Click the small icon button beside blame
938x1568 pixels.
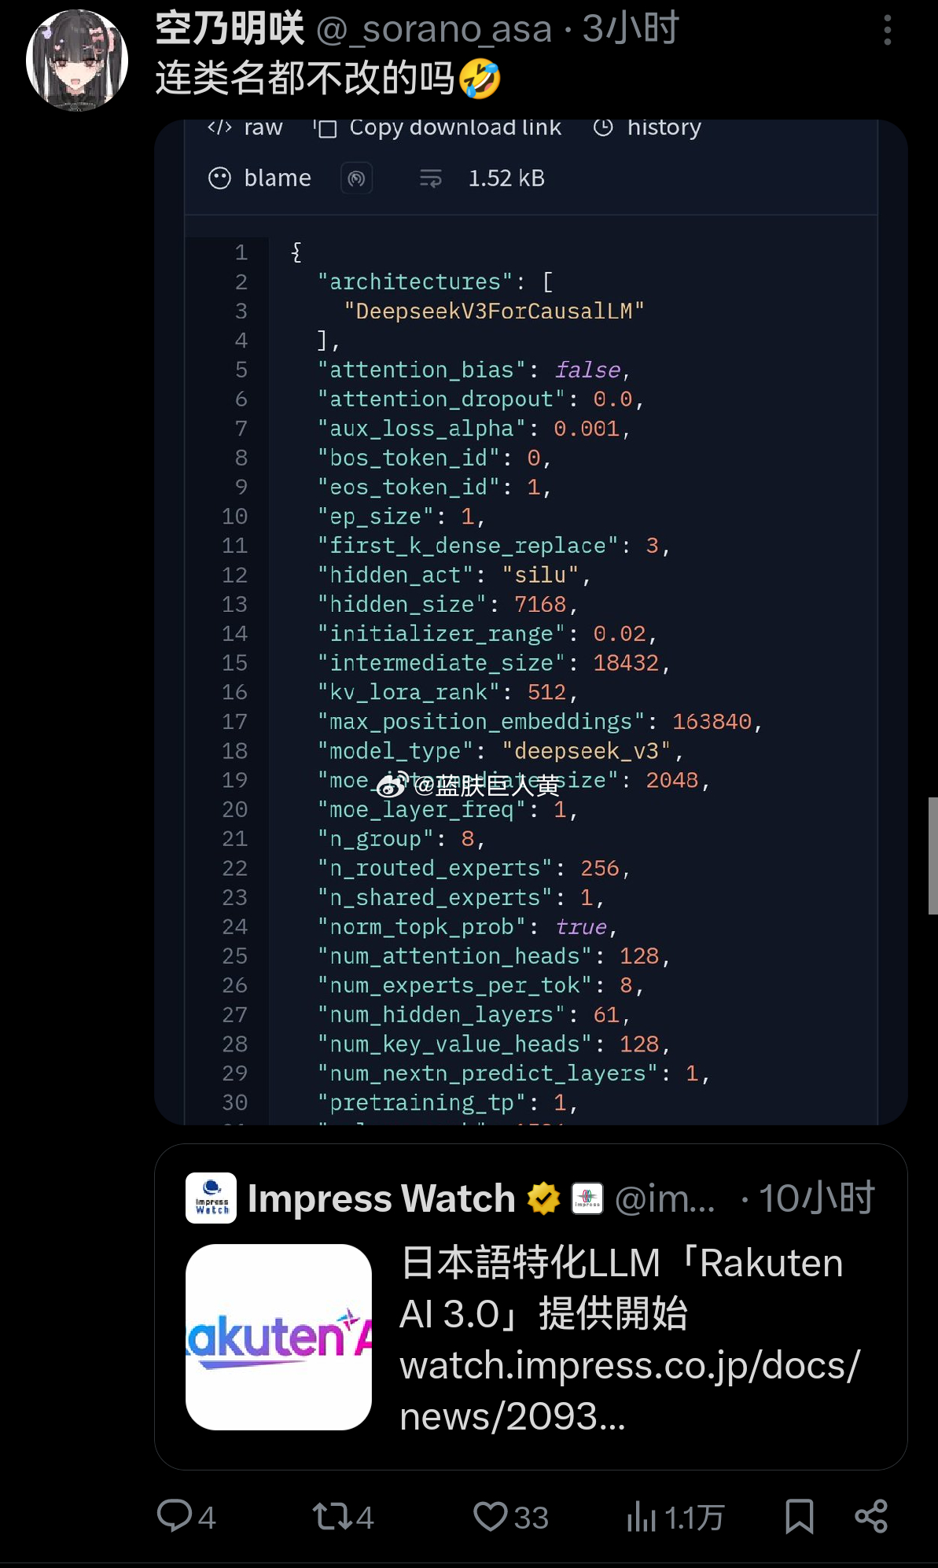point(356,179)
